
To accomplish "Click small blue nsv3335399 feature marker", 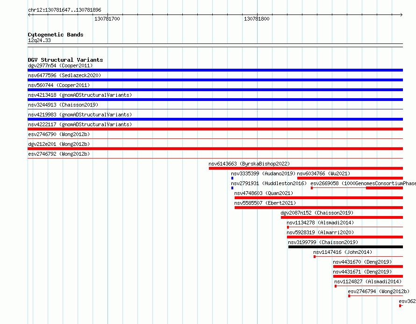I will (232, 178).
